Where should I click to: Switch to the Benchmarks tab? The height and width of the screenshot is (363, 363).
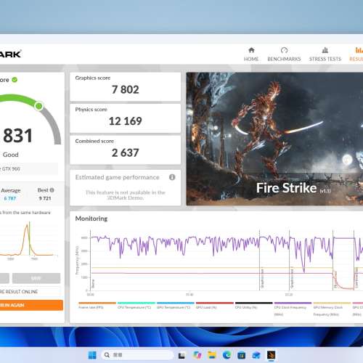pos(284,54)
